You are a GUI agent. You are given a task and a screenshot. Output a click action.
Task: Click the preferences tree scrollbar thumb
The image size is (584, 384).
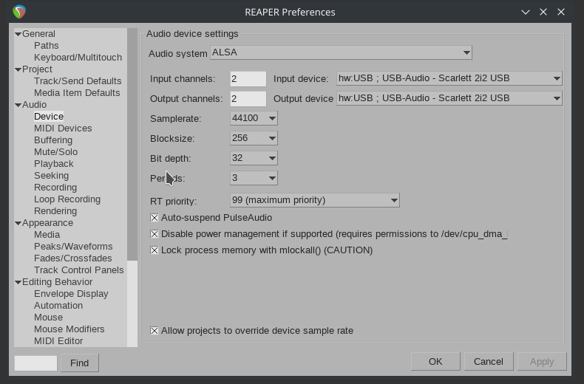tap(132, 145)
